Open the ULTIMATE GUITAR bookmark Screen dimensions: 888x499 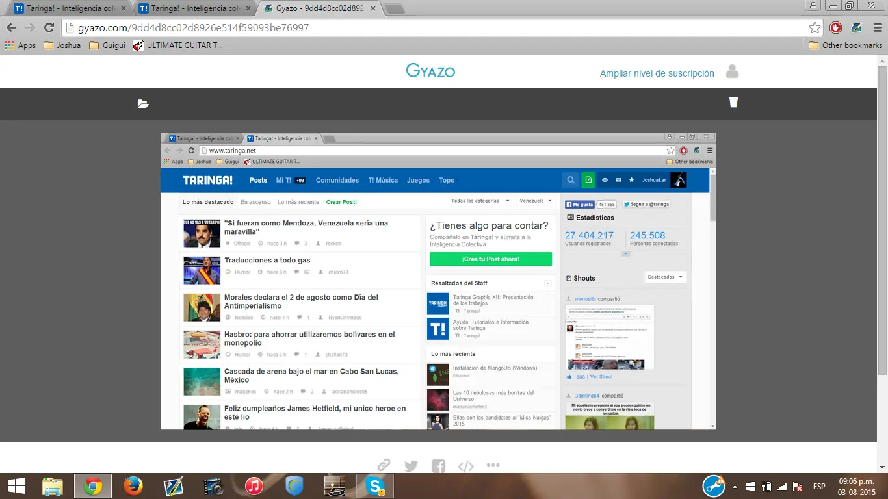pos(178,45)
